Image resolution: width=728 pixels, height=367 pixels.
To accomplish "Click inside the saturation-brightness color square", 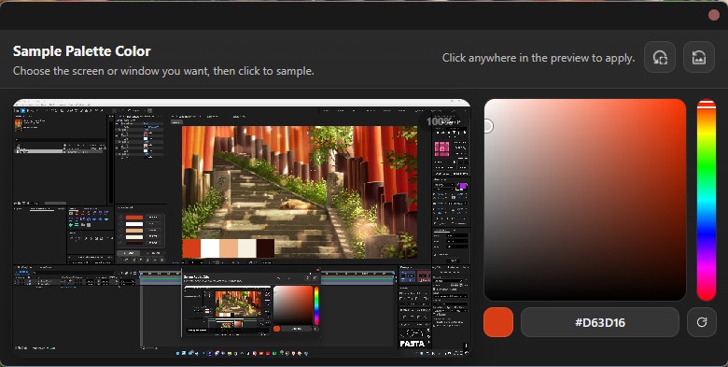I will tap(585, 200).
